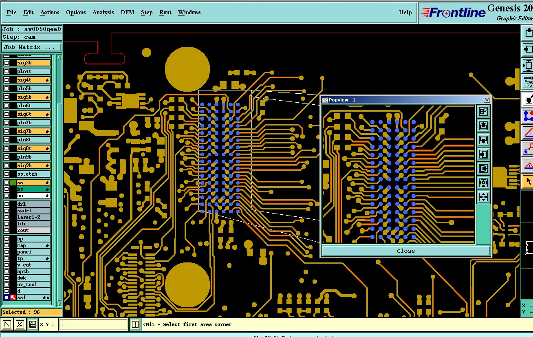Toggle display checkbox for sig3b layer
533x337 pixels.
tap(7, 63)
